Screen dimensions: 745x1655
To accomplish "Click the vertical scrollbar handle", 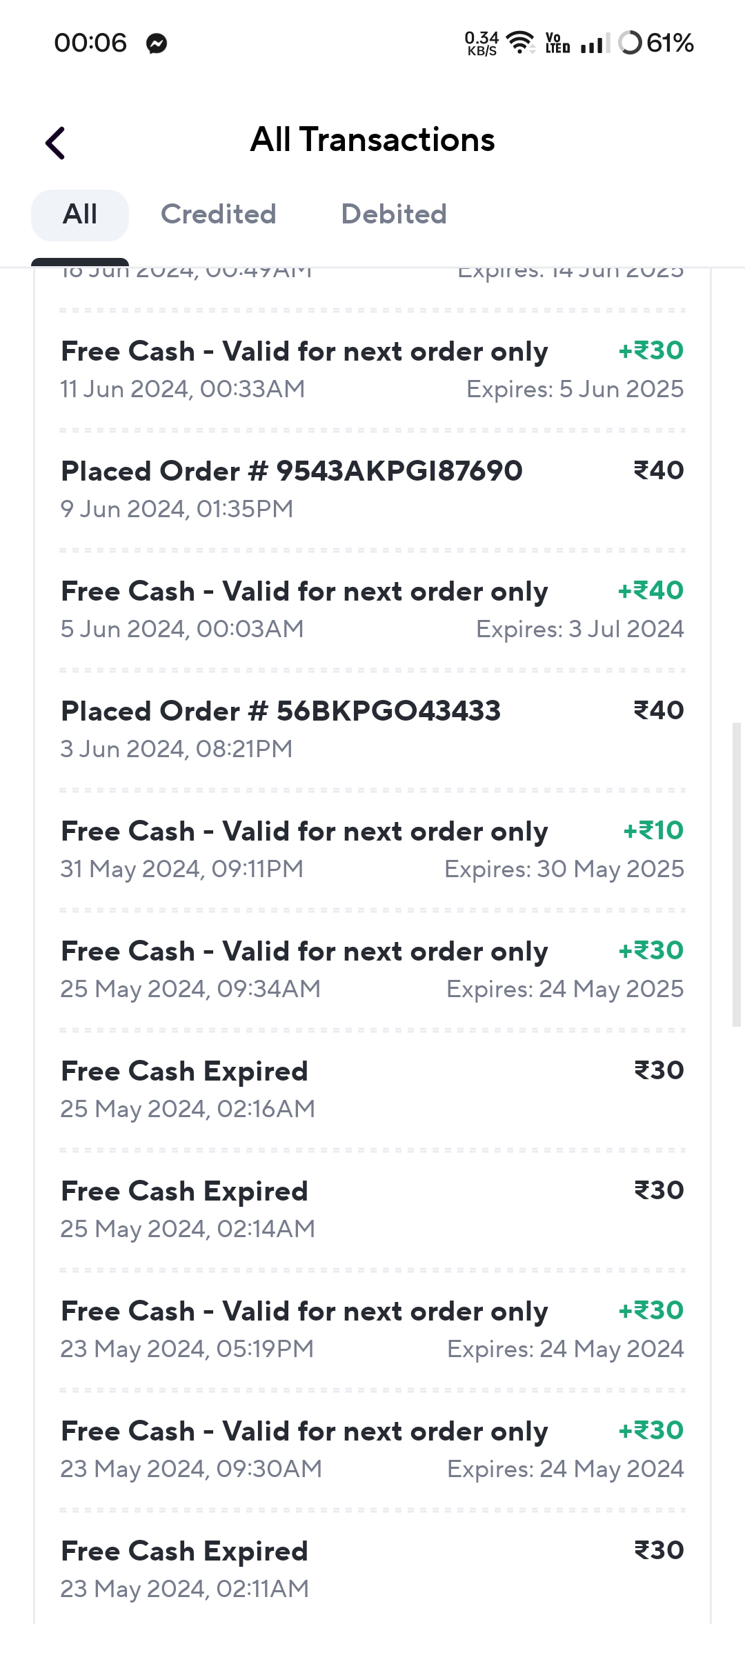I will pyautogui.click(x=736, y=874).
